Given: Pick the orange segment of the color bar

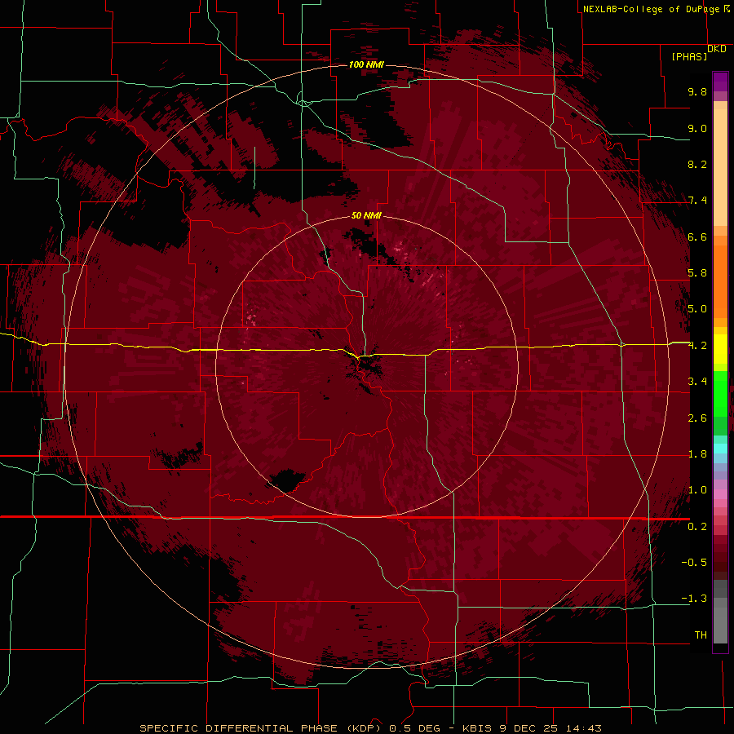Looking at the screenshot, I should click(x=720, y=282).
